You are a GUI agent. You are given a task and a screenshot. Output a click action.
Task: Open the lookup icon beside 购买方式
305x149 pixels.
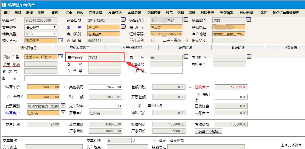[x=60, y=40]
